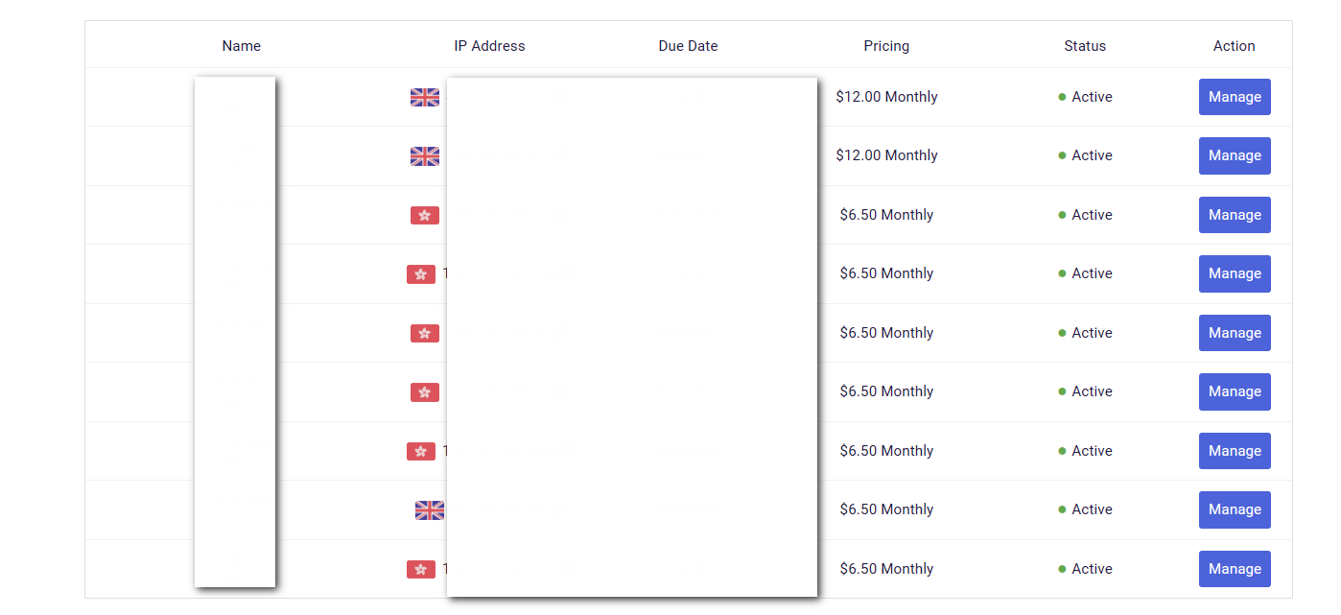
Task: Click the green Active status dot in row five
Action: tap(1062, 333)
